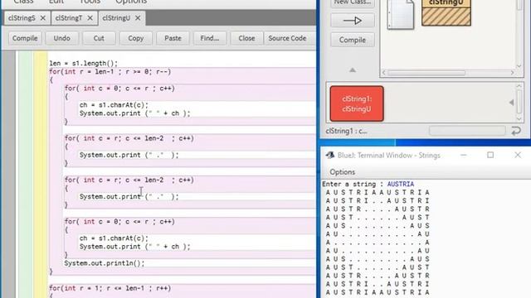Screen dimensions: 531x298
Task: Minimize the Terminal Window
Action: [464, 155]
